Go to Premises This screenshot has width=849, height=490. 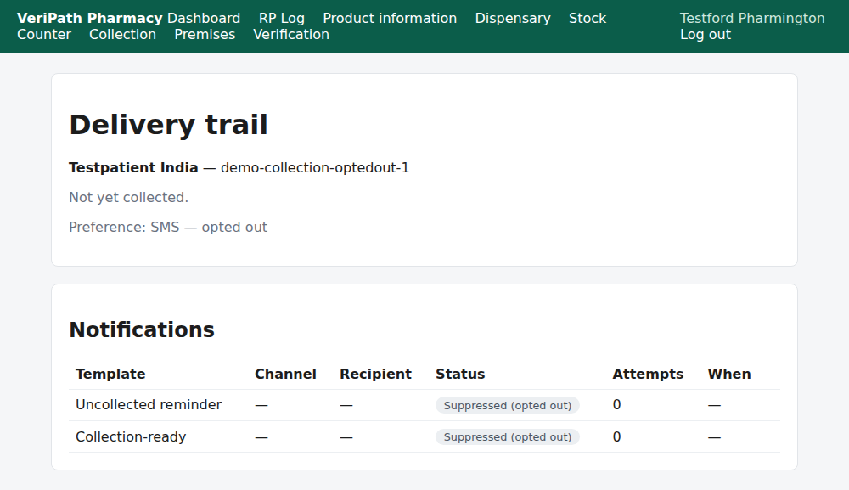(205, 35)
